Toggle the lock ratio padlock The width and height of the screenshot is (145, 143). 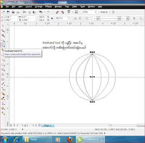point(52,18)
